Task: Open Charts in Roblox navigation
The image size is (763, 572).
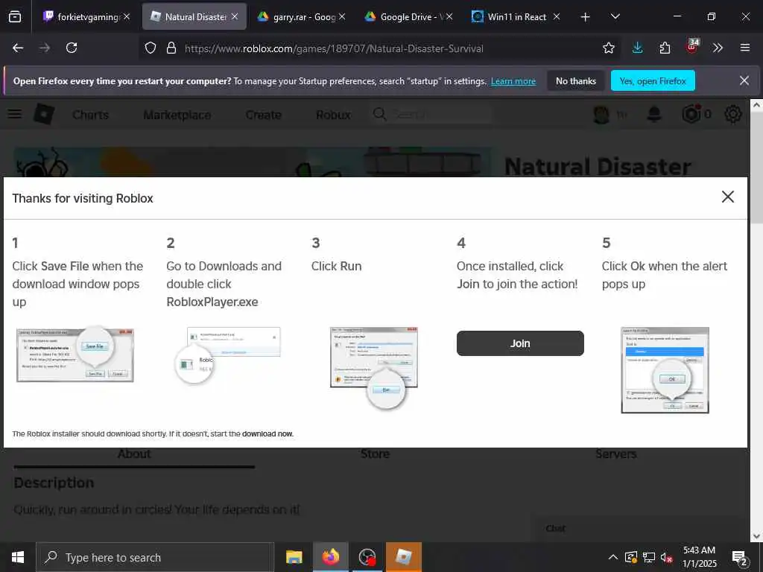Action: tap(90, 115)
